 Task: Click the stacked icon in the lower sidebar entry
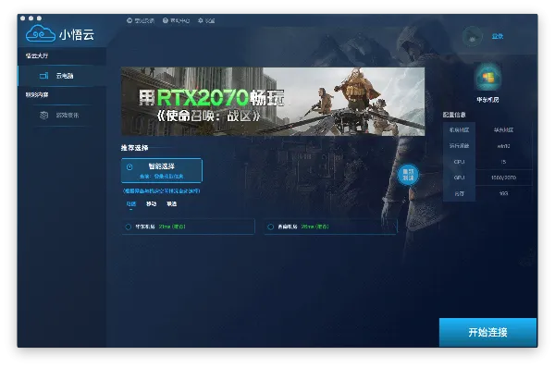[x=43, y=115]
